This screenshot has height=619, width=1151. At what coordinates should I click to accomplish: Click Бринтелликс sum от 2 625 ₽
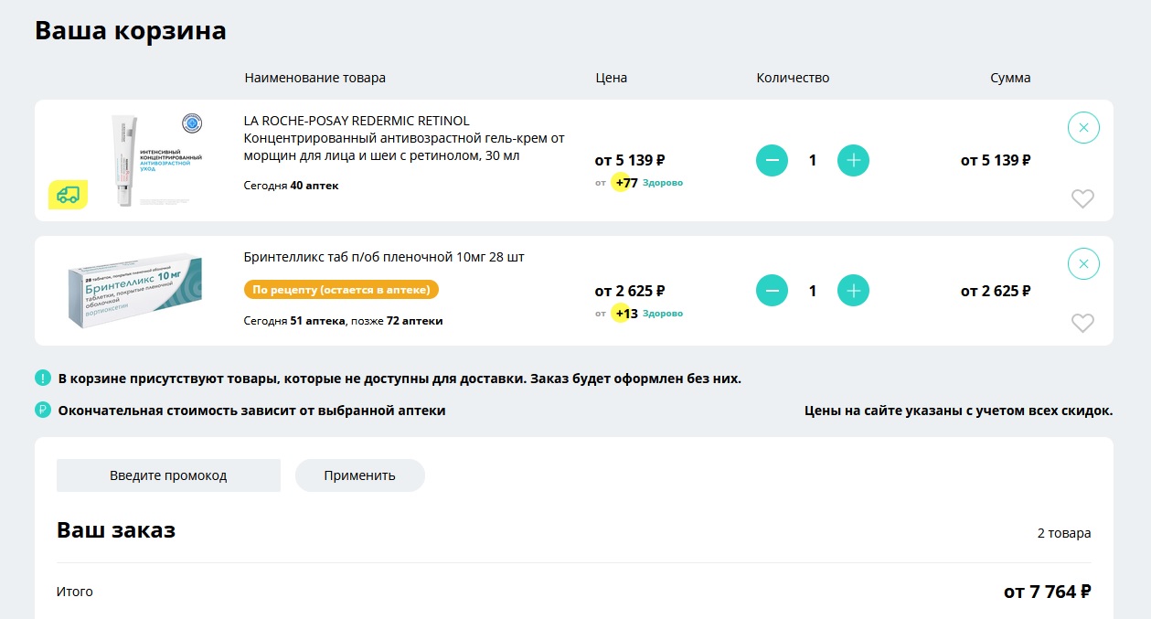point(996,291)
